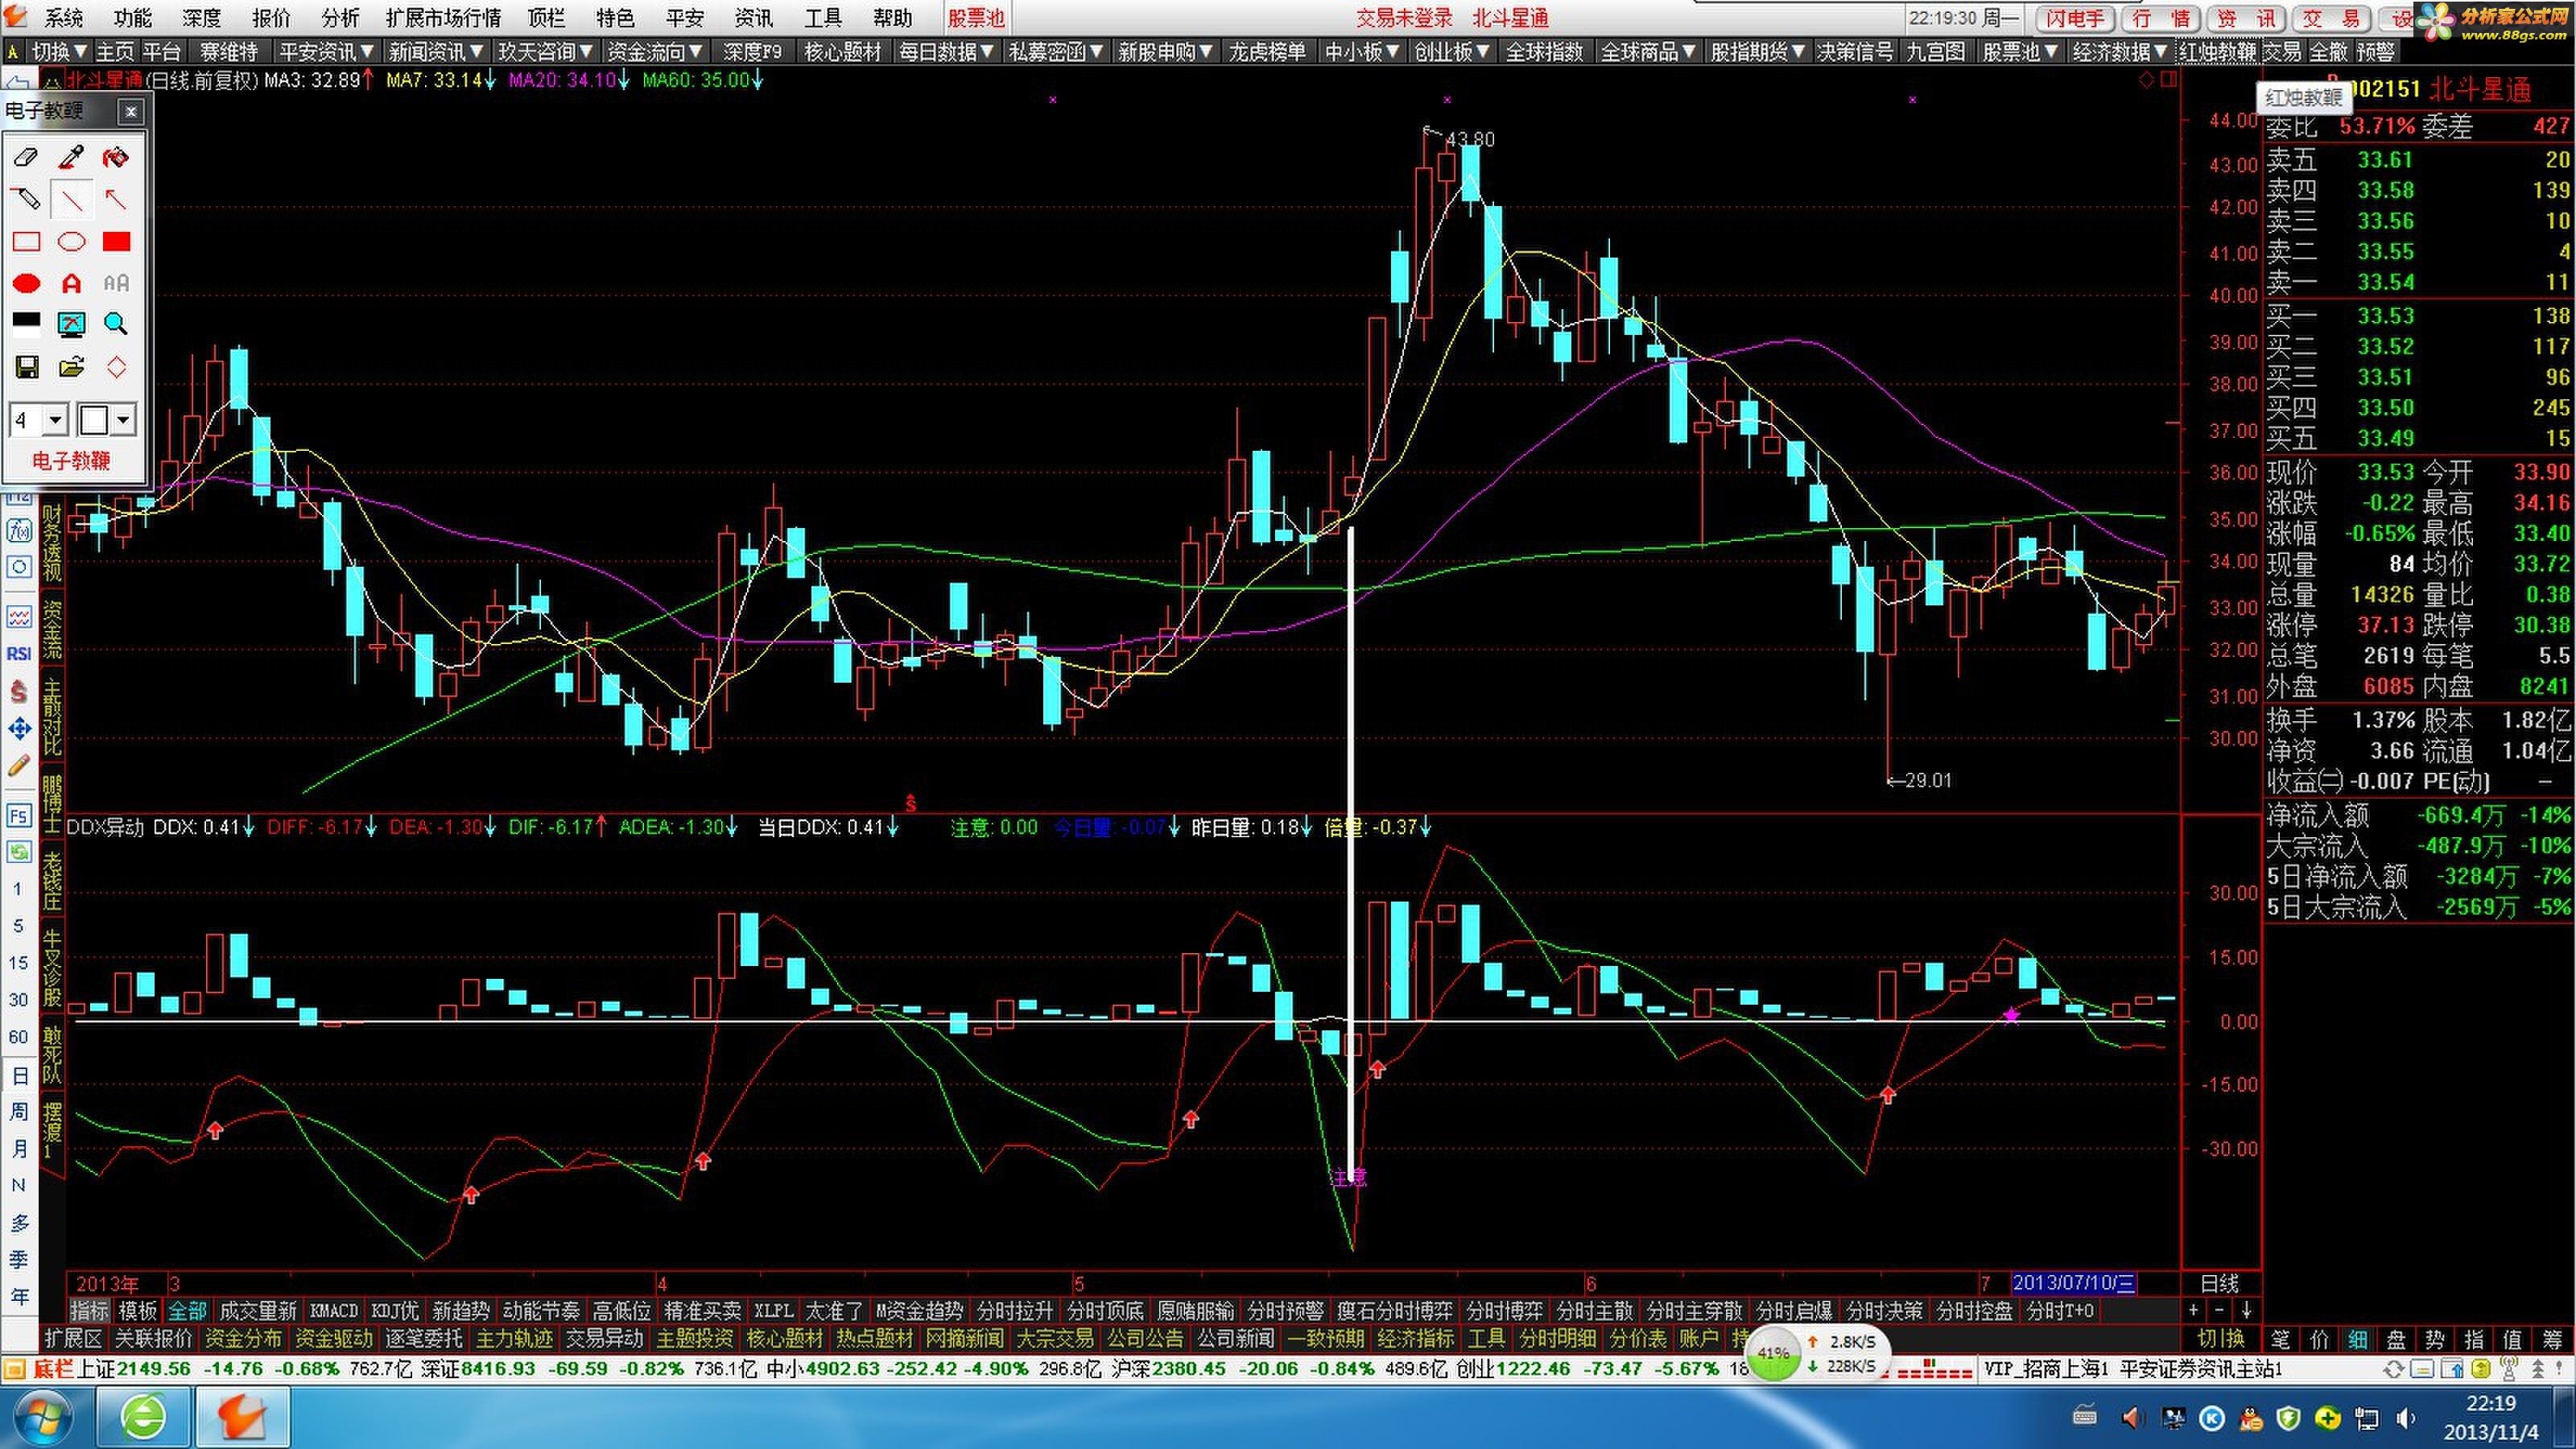Click the open folder icon in 电子教鞭
Image resolution: width=2576 pixels, height=1449 pixels.
71,367
